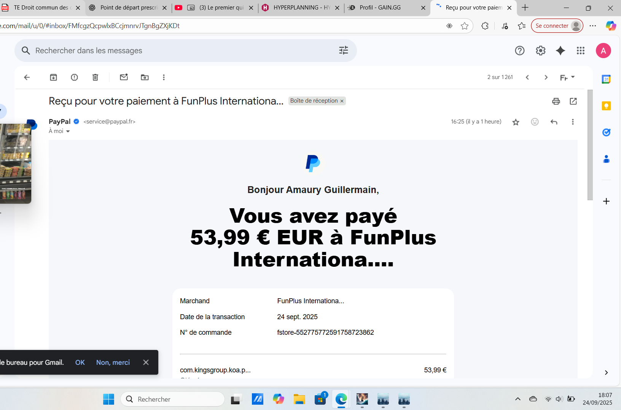Open Copilot in Edge sidebar

[611, 26]
